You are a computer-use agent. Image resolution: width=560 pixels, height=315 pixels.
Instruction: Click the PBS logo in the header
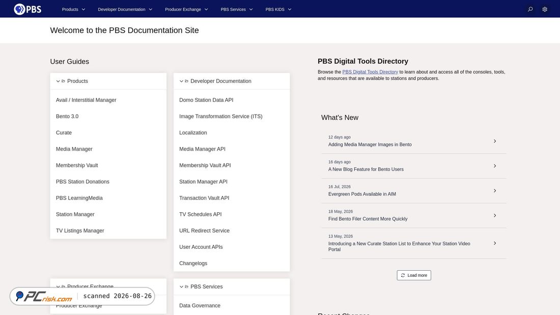coord(27,9)
